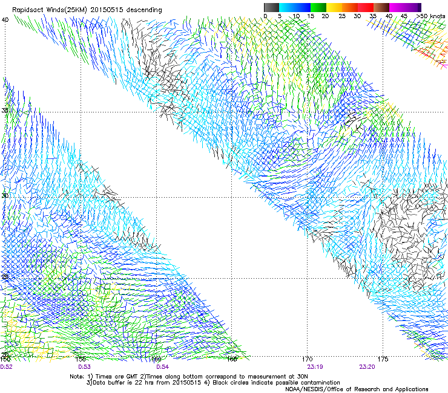
Task: Choose the green 15-20 knots legend swatch
Action: 318,7
